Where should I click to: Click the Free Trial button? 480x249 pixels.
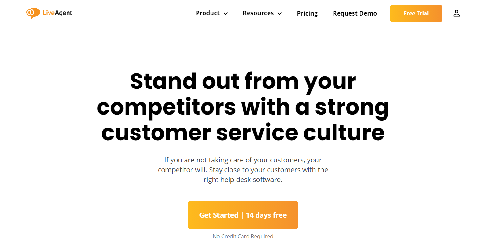point(416,13)
